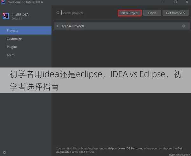The height and width of the screenshot is (156, 191).
Task: Open an existing project with Open button
Action: (x=152, y=13)
